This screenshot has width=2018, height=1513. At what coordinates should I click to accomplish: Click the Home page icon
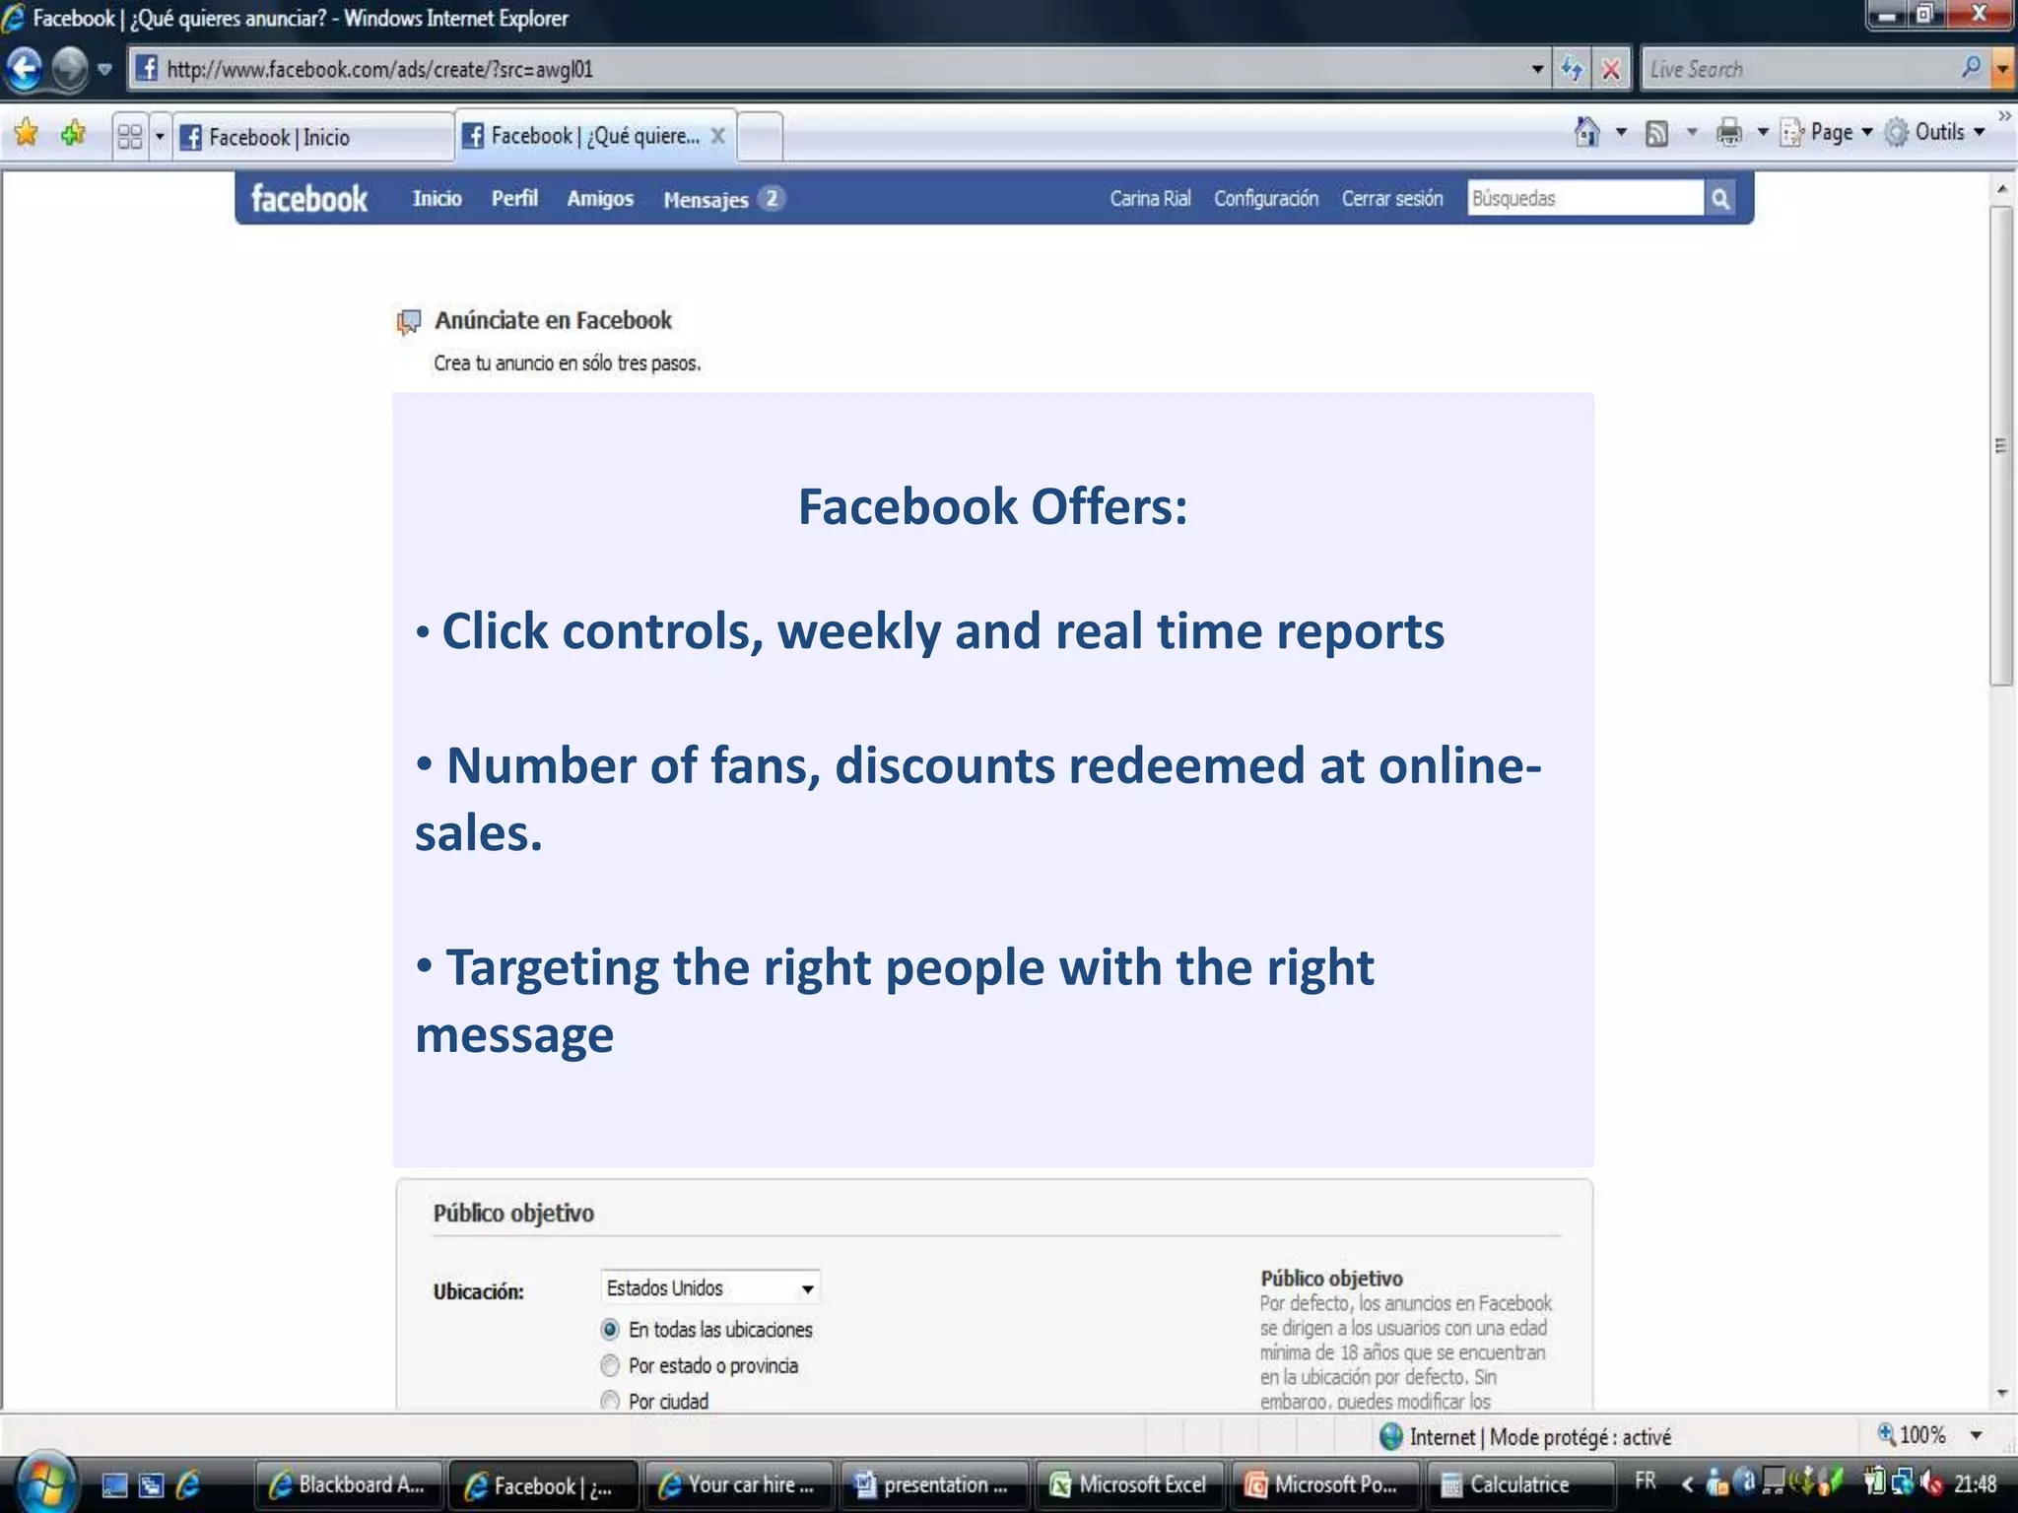[x=1587, y=132]
